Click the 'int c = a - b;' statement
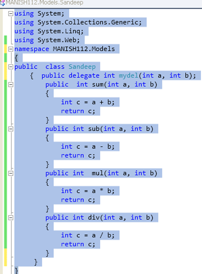Viewport: 202px width, 274px height. (x=88, y=147)
